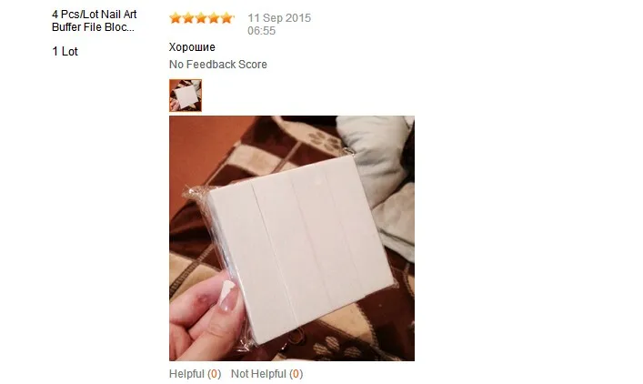Click the 06:55 review time

pos(261,31)
